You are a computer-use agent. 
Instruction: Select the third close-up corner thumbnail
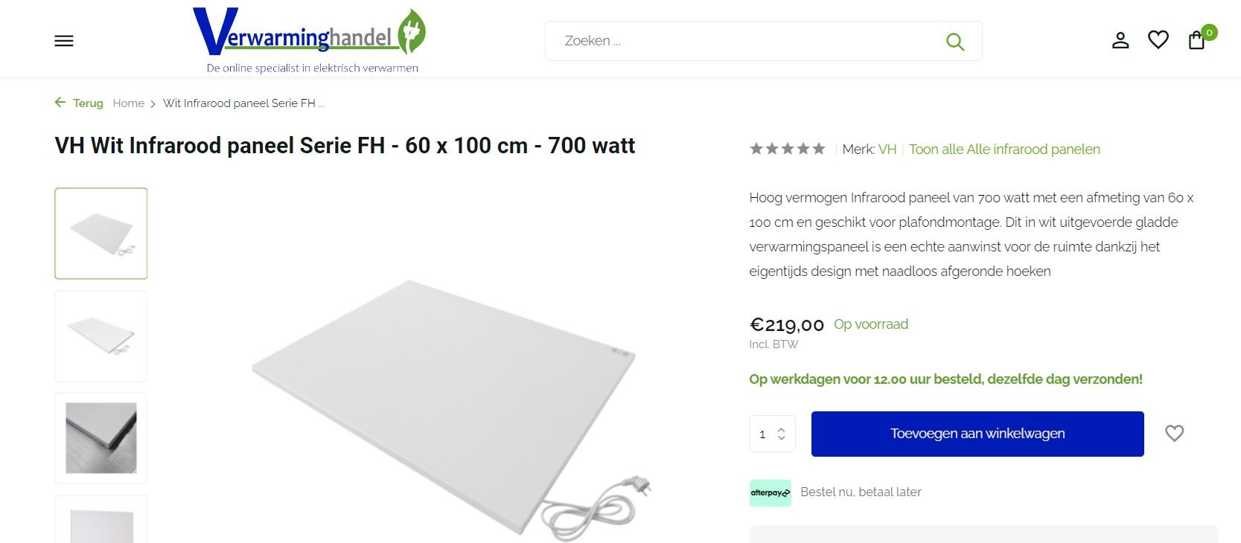101,438
